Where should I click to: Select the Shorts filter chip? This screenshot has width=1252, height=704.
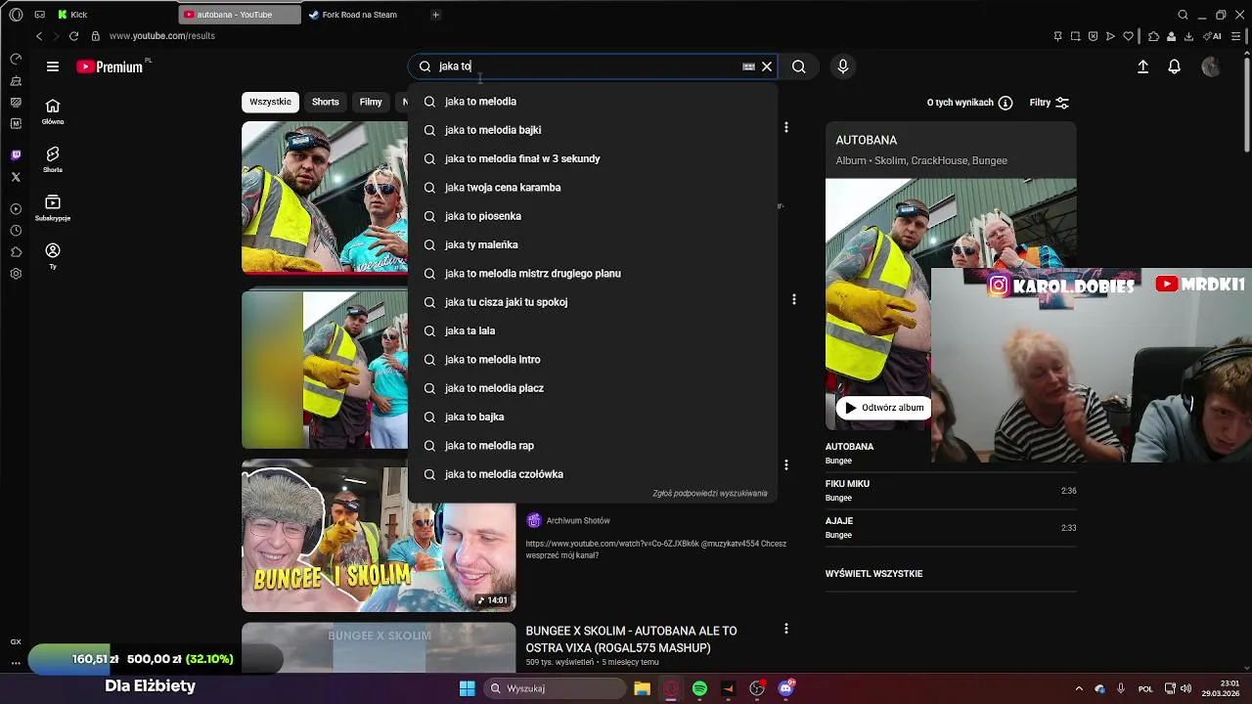(x=326, y=102)
